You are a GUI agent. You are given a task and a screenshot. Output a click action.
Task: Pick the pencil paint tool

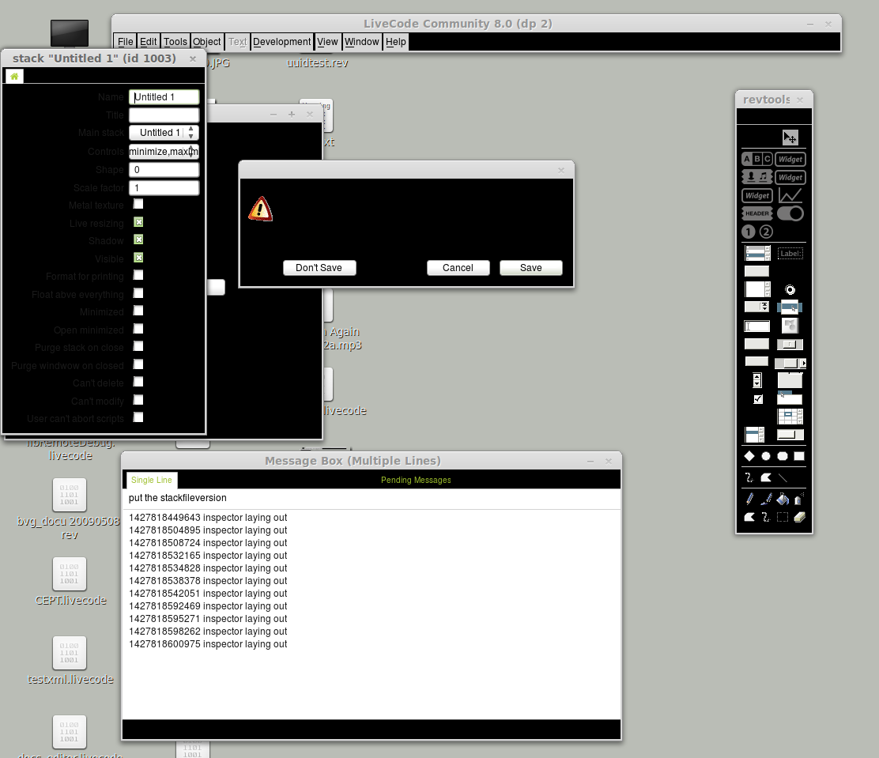tap(749, 499)
